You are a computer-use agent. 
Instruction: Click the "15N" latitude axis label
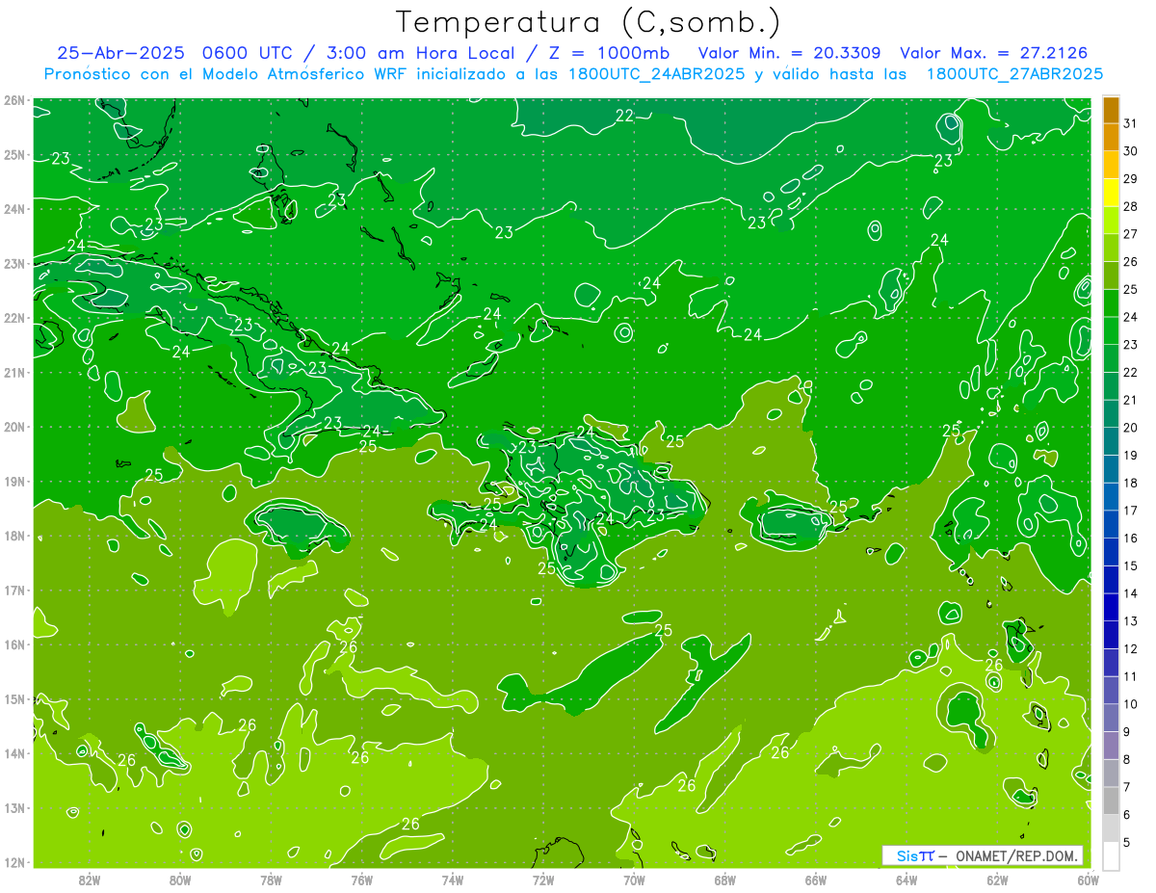(x=14, y=699)
